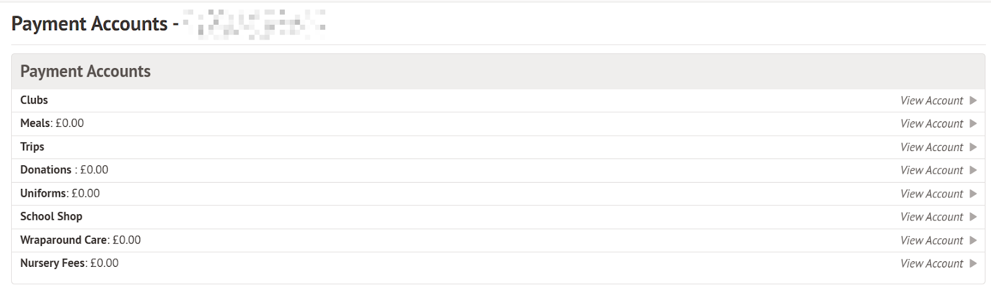Click the Nursery Fees row arrow icon
The height and width of the screenshot is (304, 991).
click(973, 263)
